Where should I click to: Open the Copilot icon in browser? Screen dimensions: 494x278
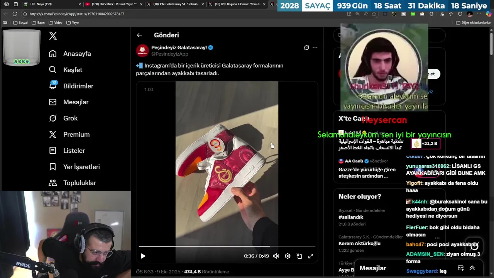[x=489, y=14]
